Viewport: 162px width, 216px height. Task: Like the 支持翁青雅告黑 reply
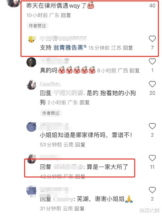click(x=152, y=39)
